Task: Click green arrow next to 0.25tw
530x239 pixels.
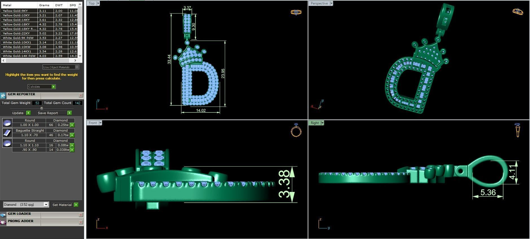Action: 72,125
